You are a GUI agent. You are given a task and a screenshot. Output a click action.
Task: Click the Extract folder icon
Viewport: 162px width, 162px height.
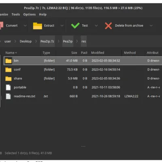tap(38, 26)
